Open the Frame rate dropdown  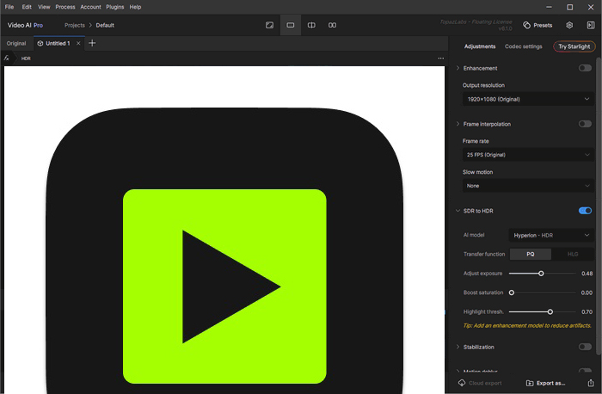[x=528, y=155]
